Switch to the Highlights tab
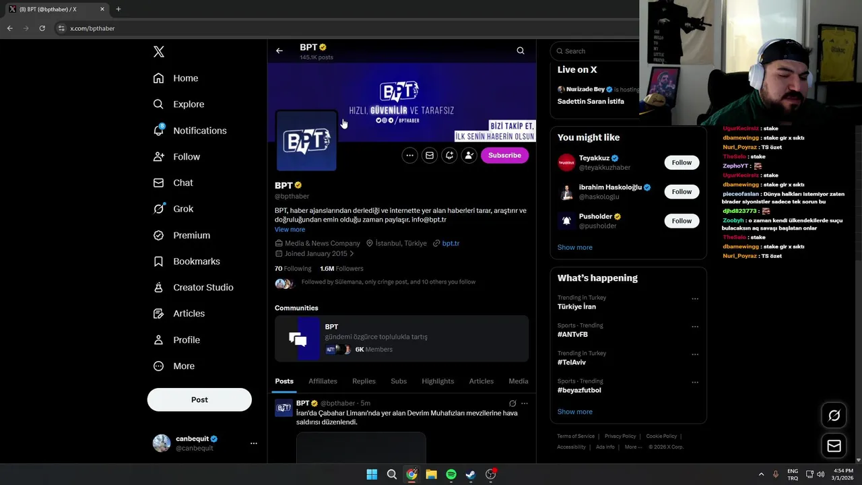862x485 pixels. pos(438,381)
